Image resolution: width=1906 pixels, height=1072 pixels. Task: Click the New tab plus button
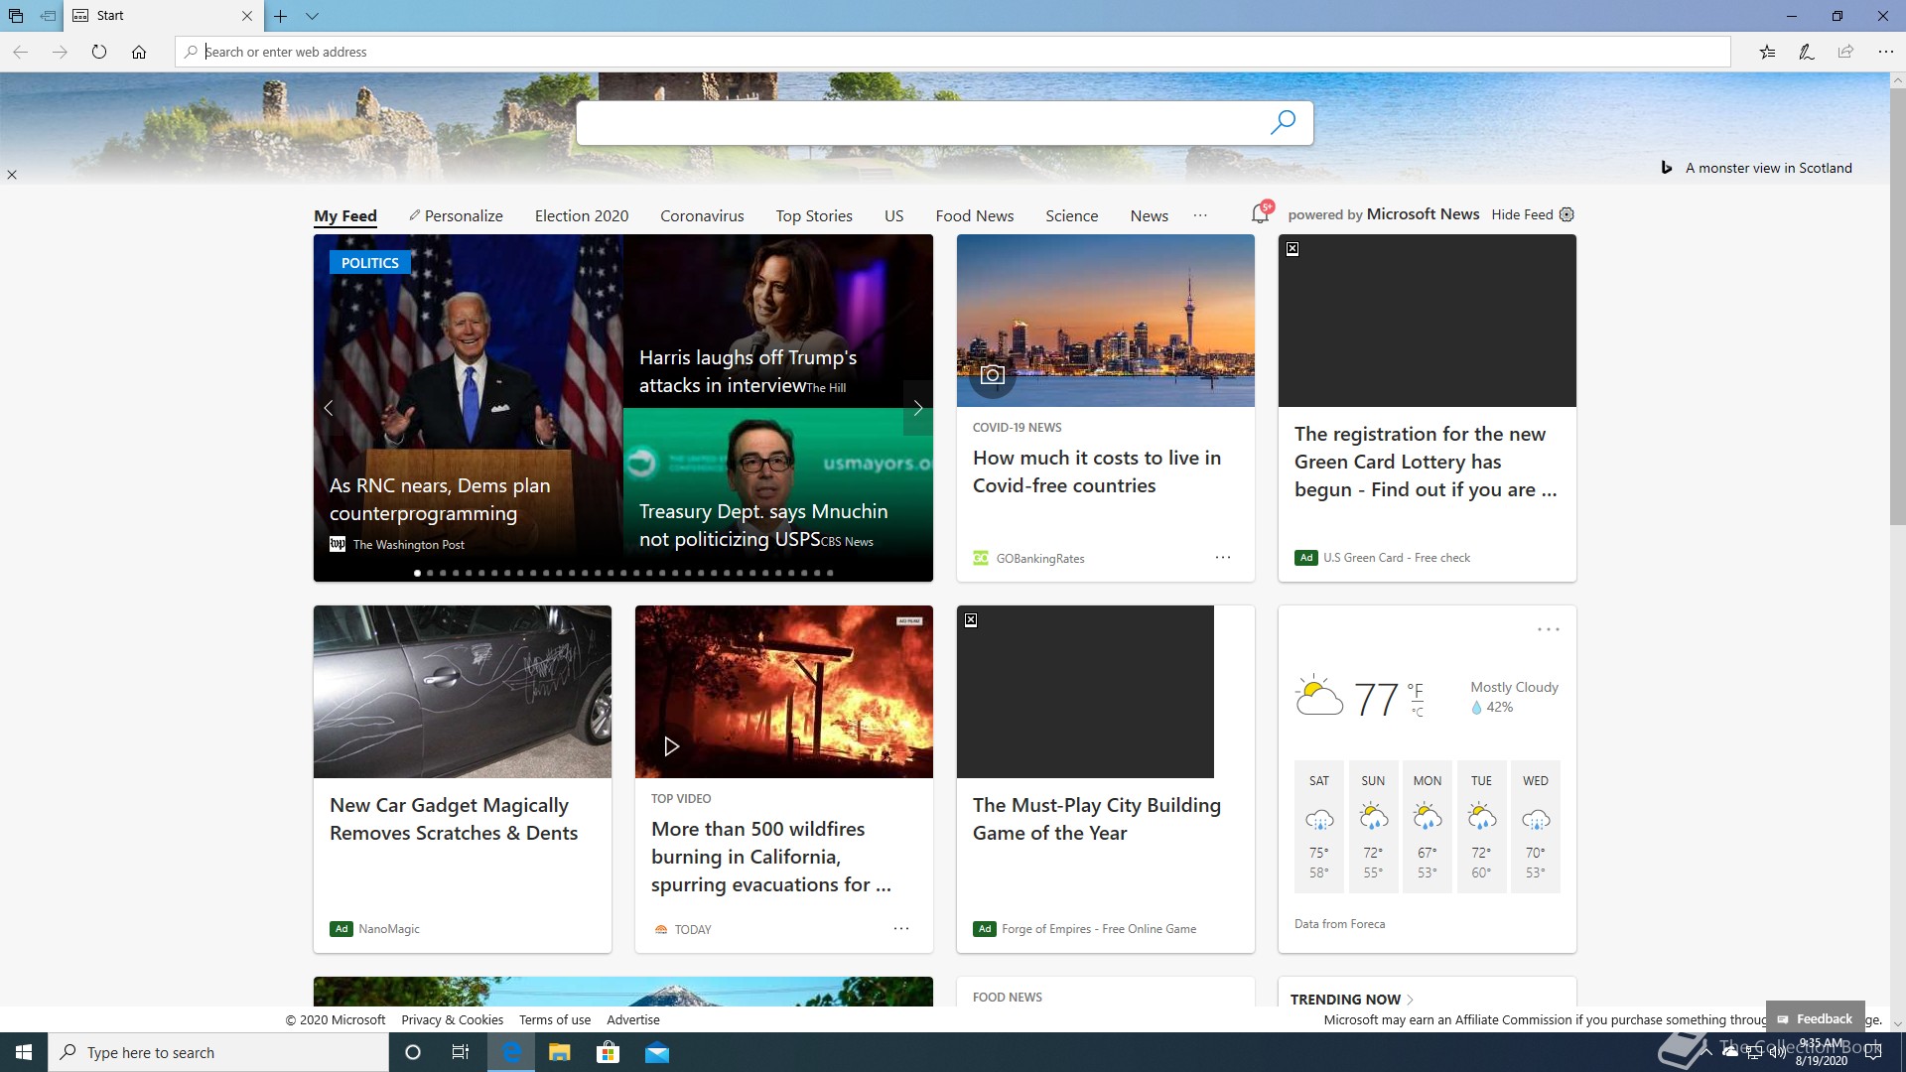pyautogui.click(x=281, y=16)
